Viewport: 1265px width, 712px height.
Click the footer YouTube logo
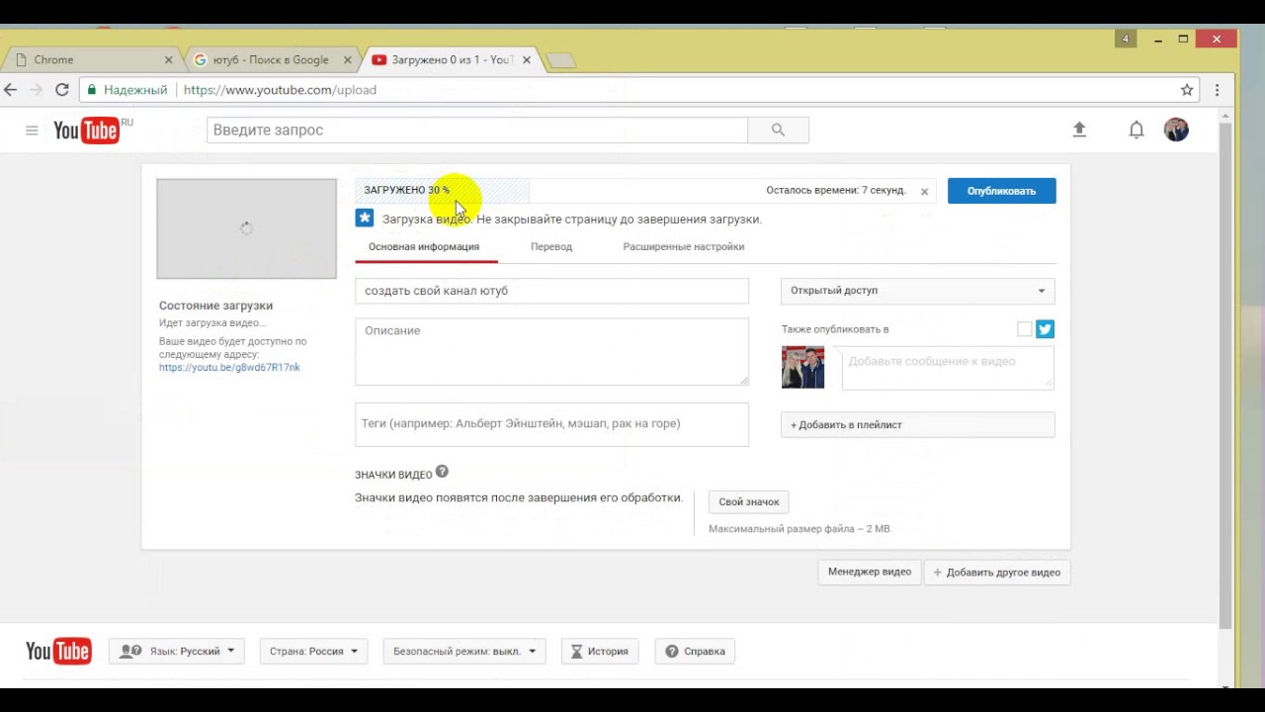point(58,651)
